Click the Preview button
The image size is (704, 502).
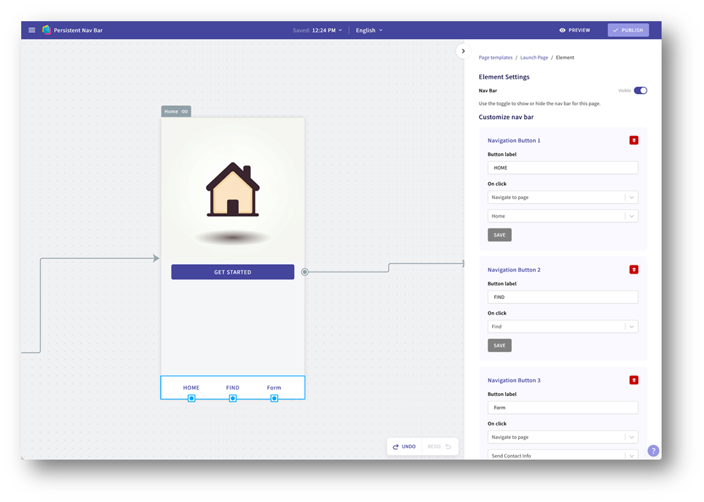pyautogui.click(x=574, y=30)
